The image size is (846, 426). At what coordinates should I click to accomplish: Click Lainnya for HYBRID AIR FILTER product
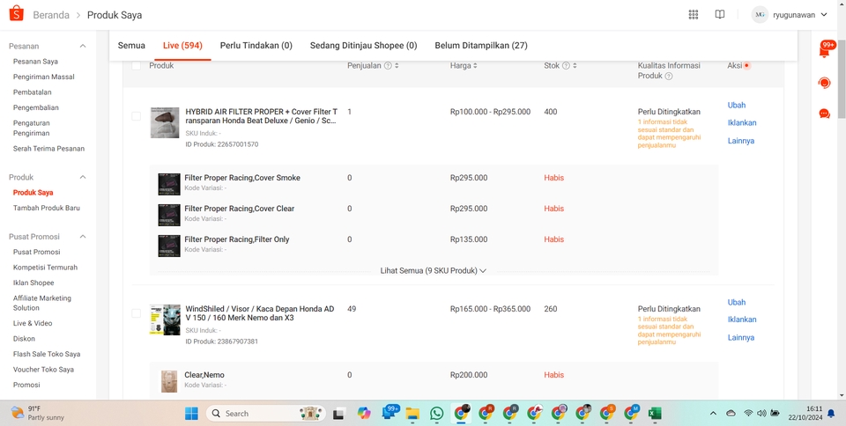pyautogui.click(x=741, y=141)
